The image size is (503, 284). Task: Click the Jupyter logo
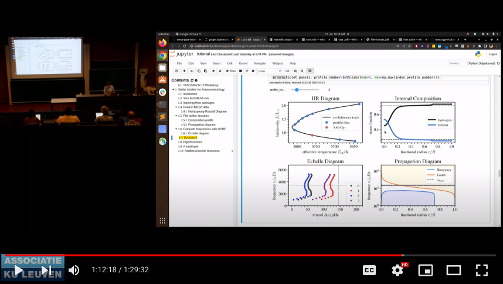coord(182,54)
